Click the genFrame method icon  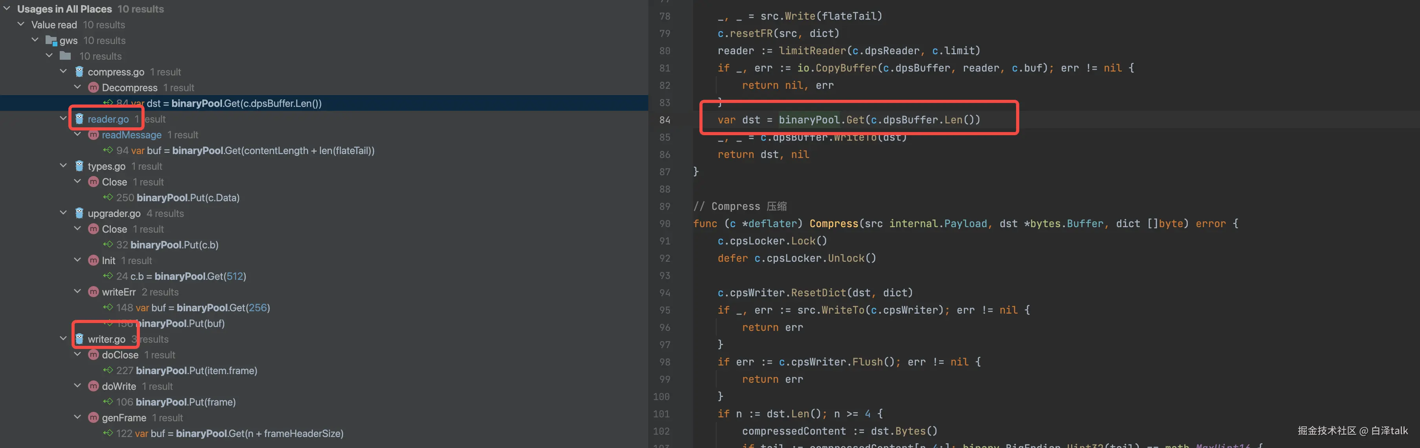94,418
